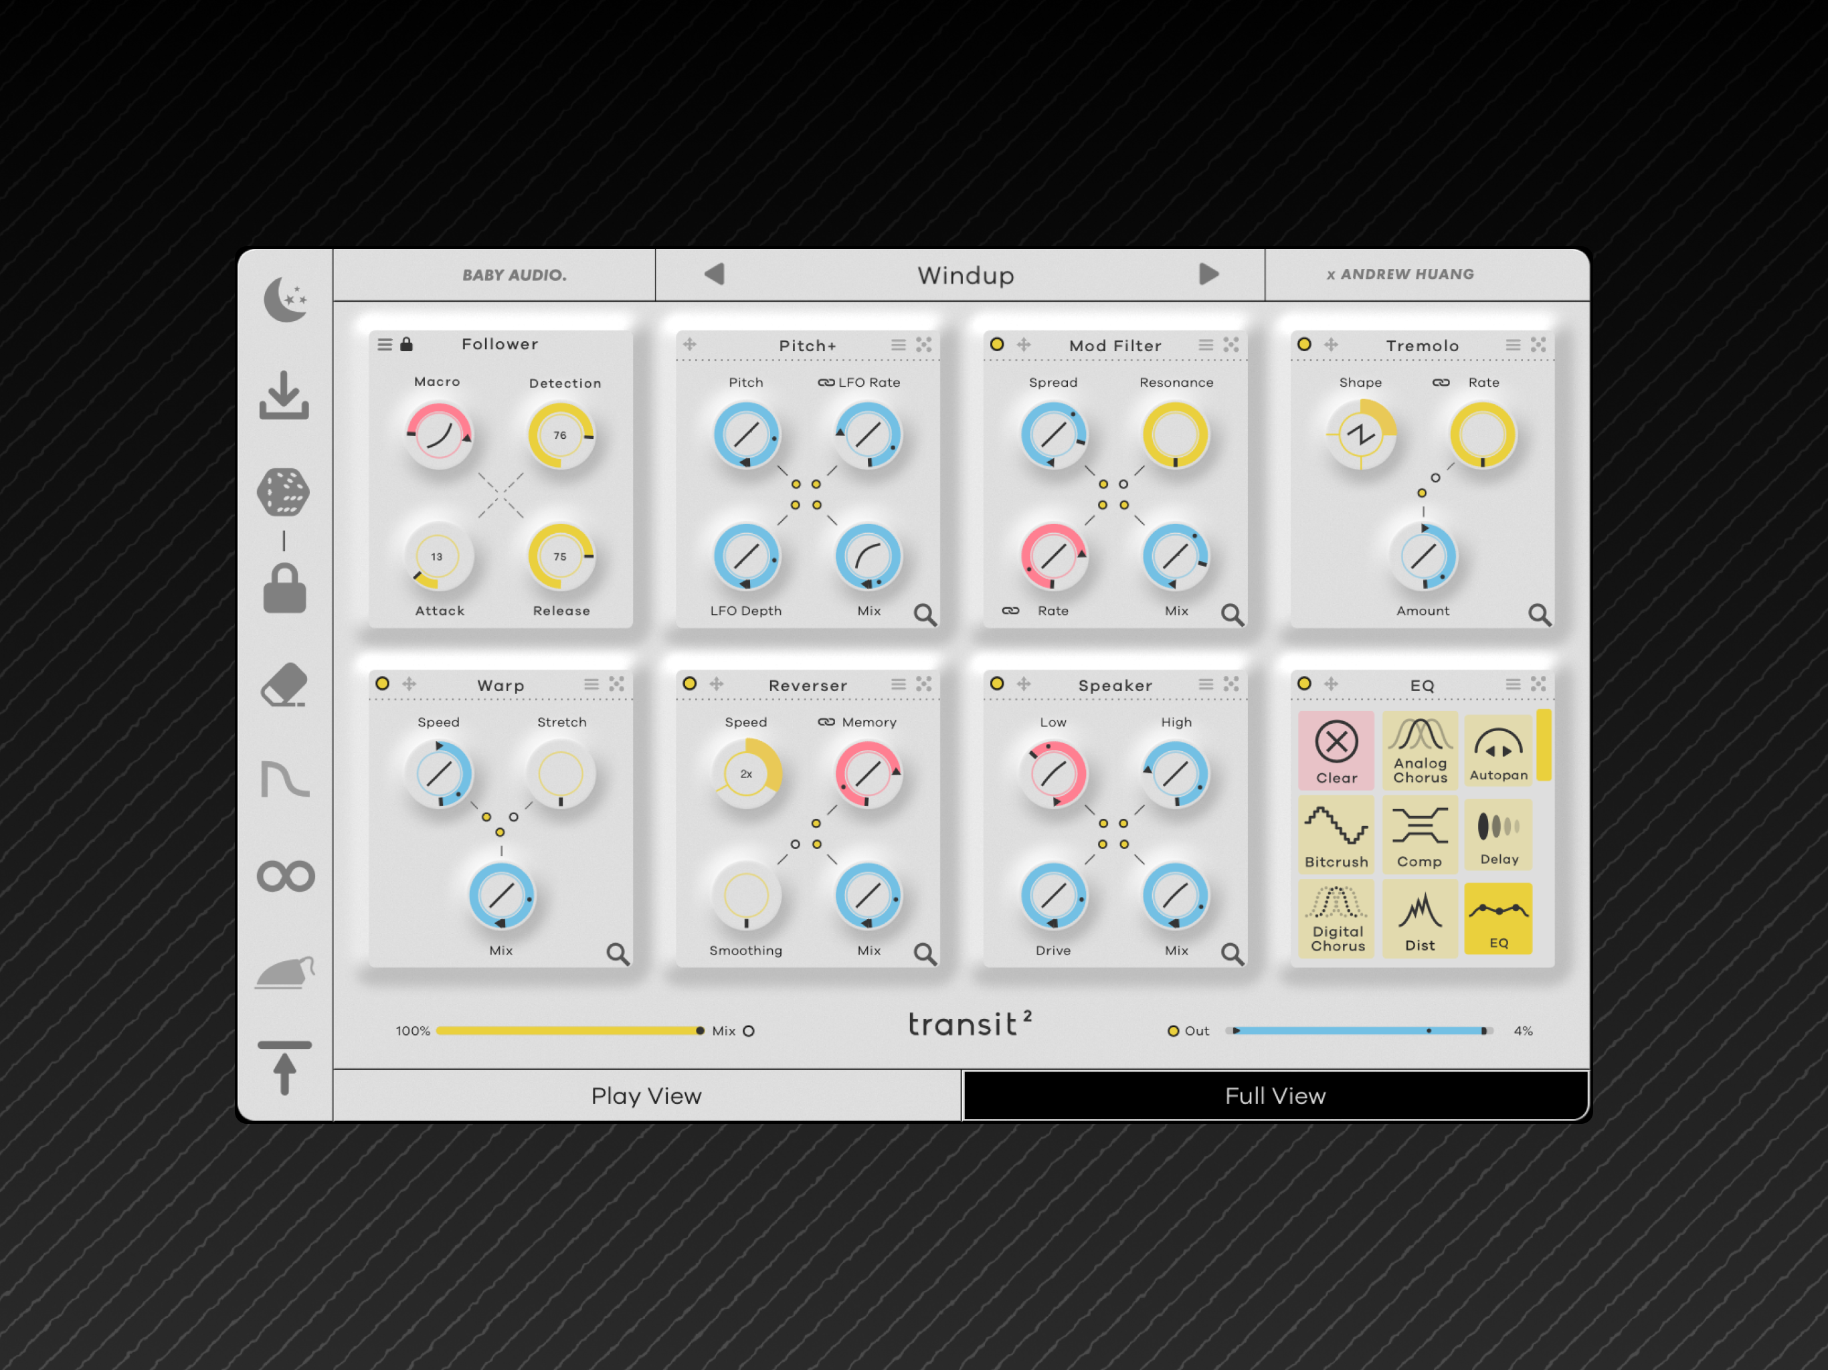Screen dimensions: 1828x1370
Task: Click the eraser icon in sidebar
Action: [284, 685]
